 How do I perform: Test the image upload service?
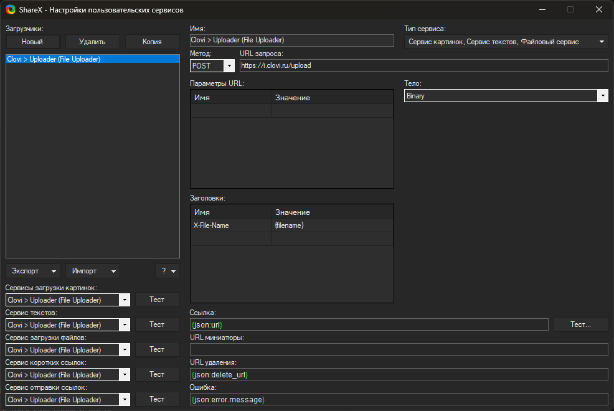157,300
